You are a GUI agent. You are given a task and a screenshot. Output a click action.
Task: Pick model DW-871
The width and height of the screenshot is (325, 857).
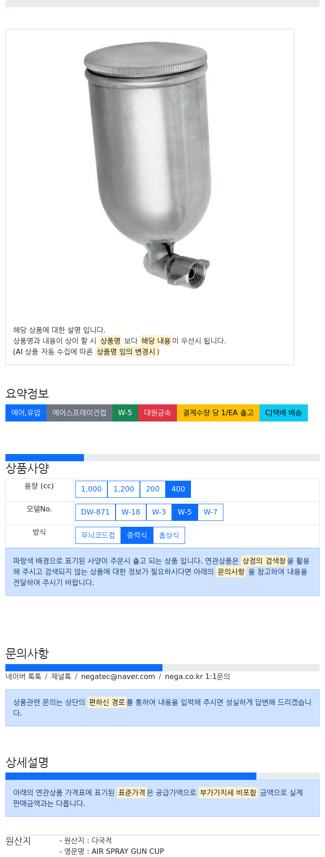[95, 512]
